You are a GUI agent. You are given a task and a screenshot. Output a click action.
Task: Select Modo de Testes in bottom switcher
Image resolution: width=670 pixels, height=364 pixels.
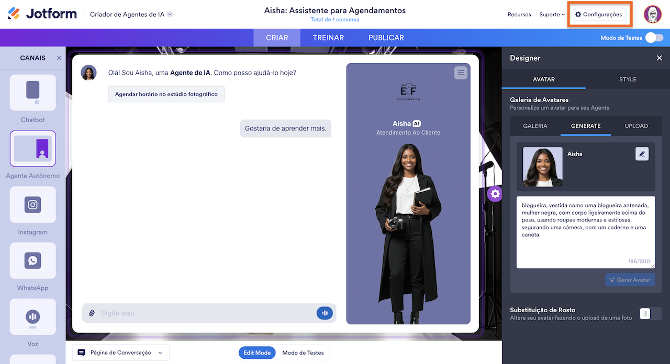(303, 353)
